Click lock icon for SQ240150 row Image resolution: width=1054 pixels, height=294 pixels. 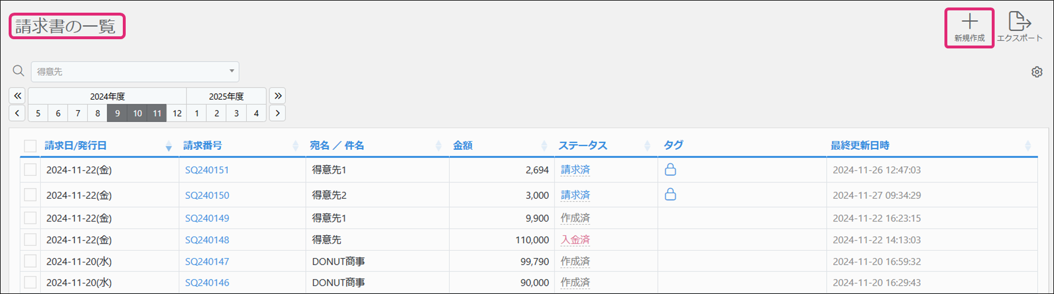coord(670,195)
